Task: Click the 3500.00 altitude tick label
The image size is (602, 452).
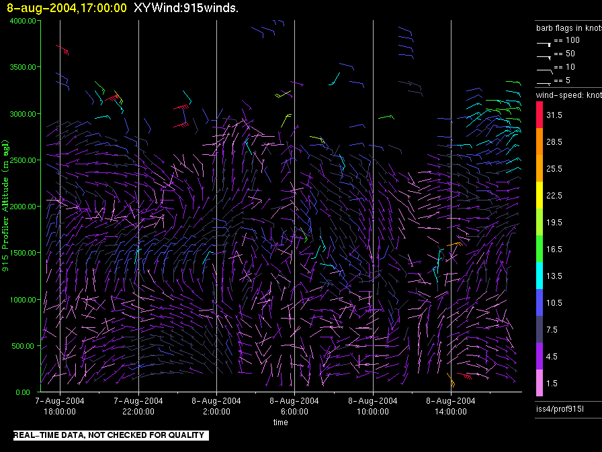Action: [23, 67]
